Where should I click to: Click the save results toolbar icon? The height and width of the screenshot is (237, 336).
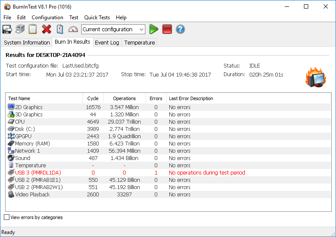click(x=7, y=29)
